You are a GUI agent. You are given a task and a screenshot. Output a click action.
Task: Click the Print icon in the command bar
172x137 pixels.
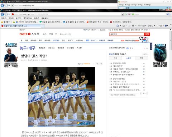coord(133,26)
